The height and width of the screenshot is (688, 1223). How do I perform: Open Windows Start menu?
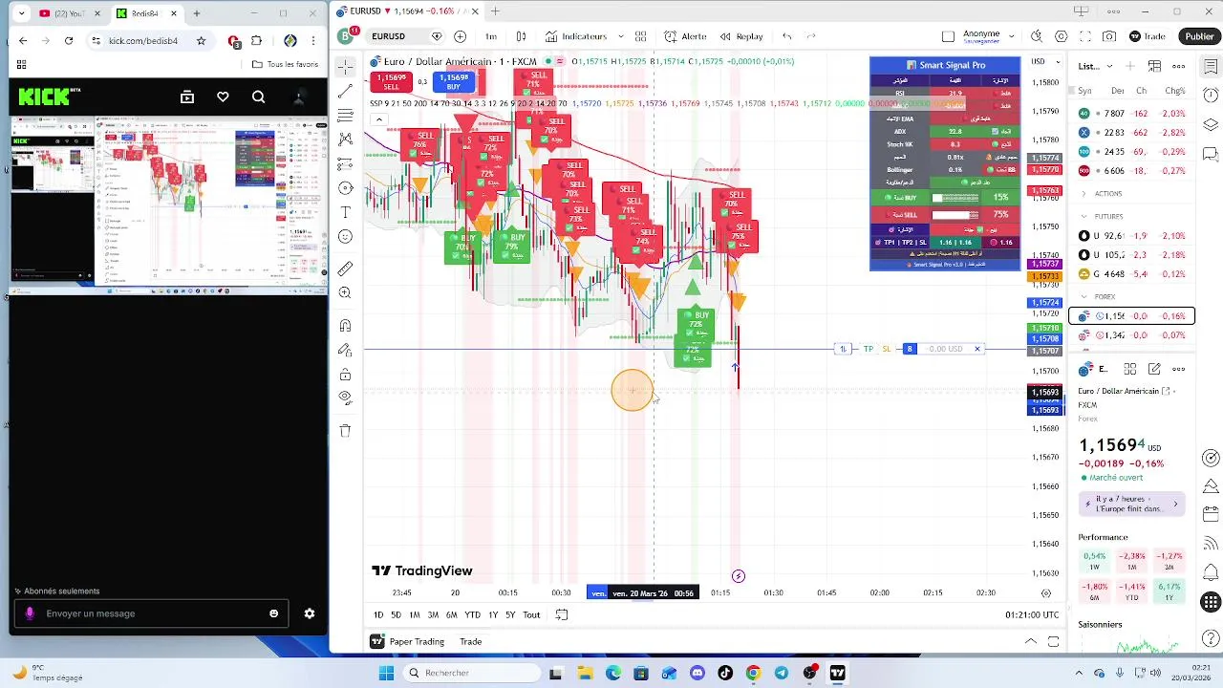click(386, 674)
